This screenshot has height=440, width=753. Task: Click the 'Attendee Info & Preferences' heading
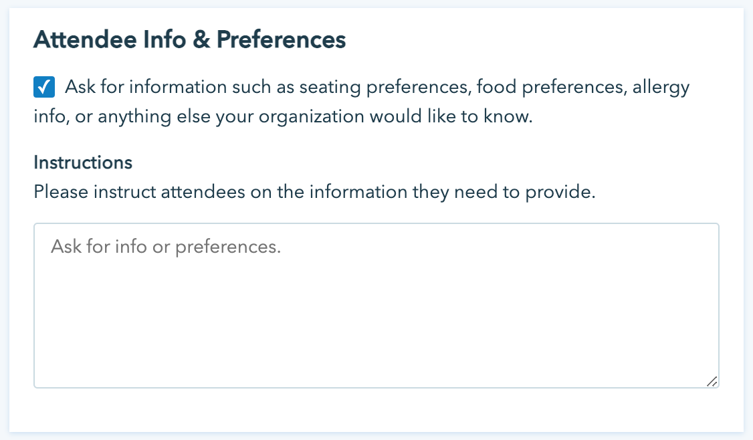[190, 41]
